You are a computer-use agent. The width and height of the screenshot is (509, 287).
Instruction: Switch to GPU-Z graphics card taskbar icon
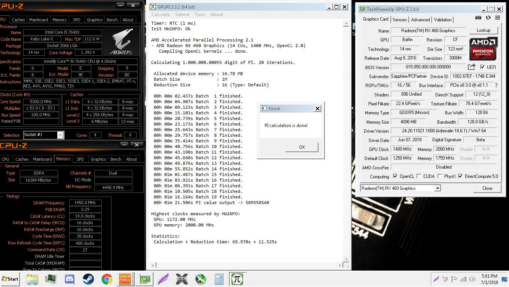tap(144, 279)
